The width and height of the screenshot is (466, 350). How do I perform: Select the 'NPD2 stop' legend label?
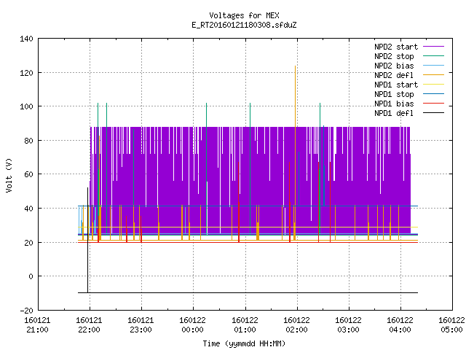click(x=394, y=56)
